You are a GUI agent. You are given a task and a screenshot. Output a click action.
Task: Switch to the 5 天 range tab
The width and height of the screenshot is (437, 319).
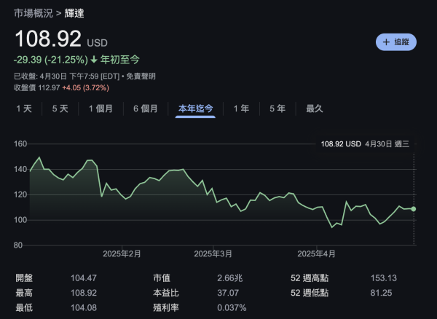(60, 109)
